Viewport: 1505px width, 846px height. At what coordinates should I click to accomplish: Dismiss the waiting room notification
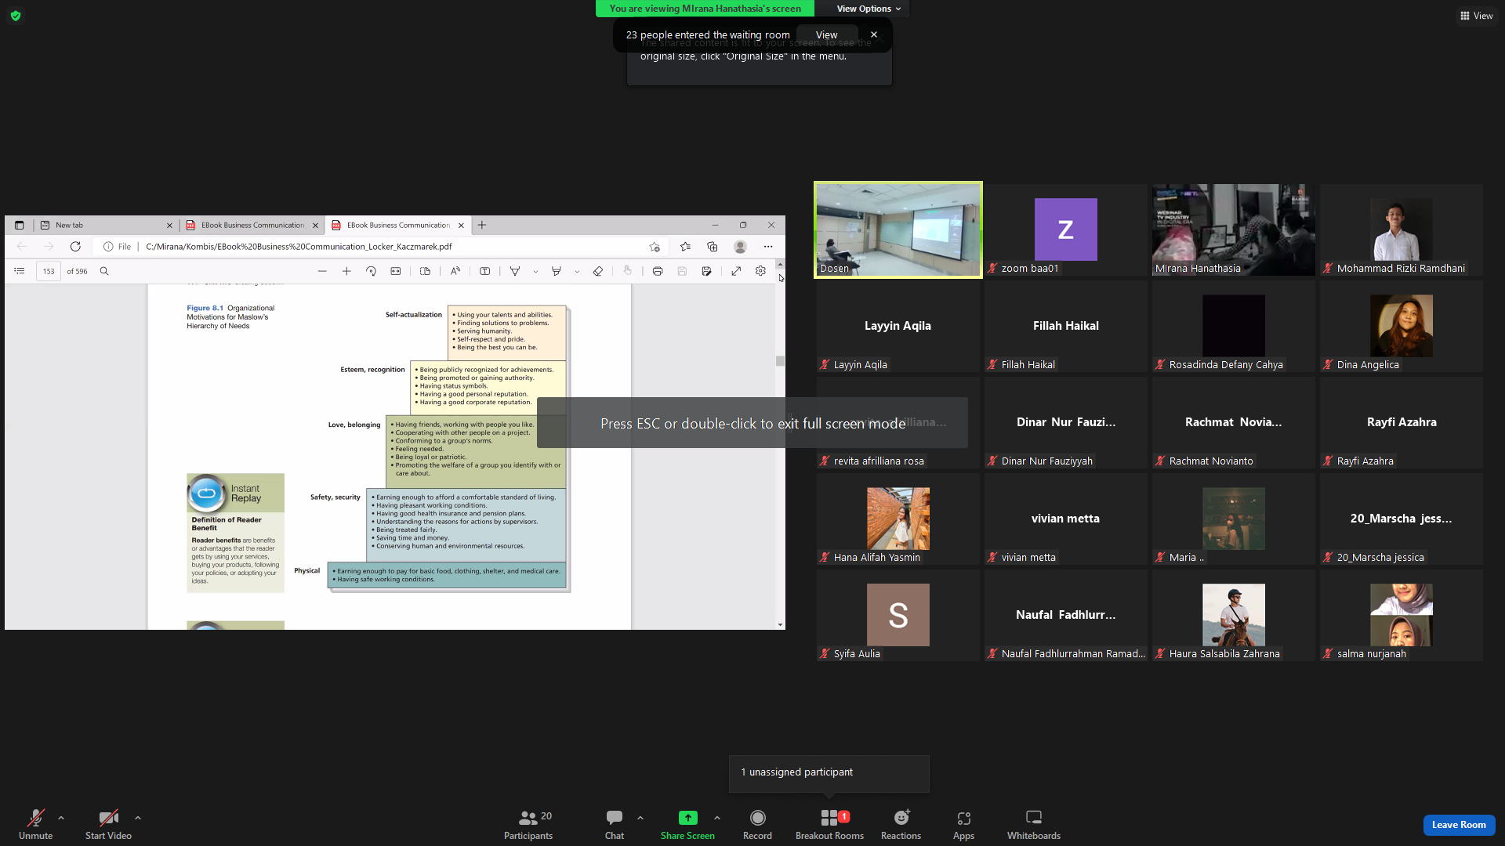(x=874, y=34)
